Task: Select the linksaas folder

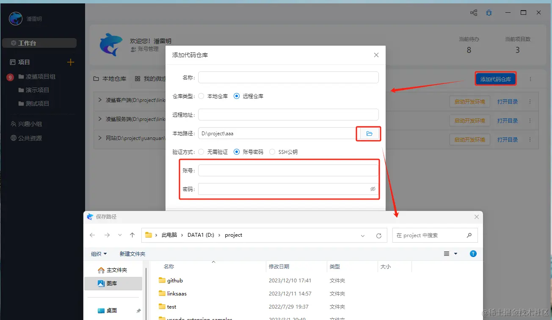Action: point(172,293)
